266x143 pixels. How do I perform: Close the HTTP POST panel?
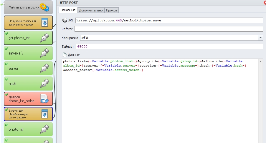(x=264, y=3)
